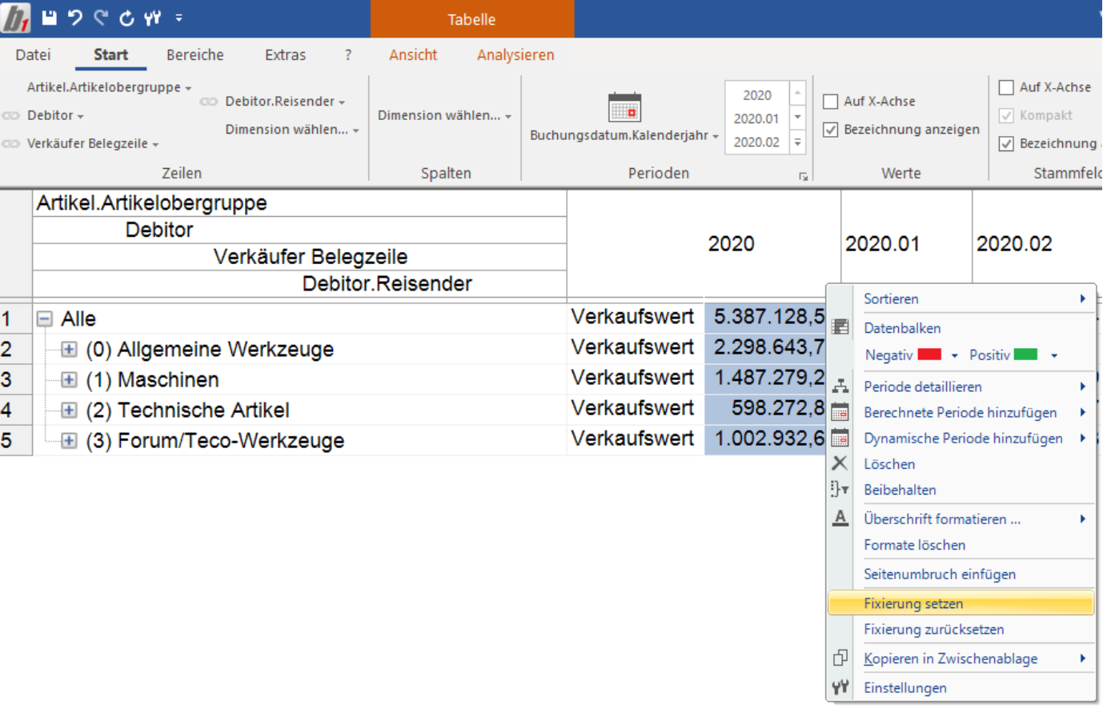This screenshot has width=1103, height=709.
Task: Open Verkäufer Belegzeile dropdown
Action: click(93, 143)
